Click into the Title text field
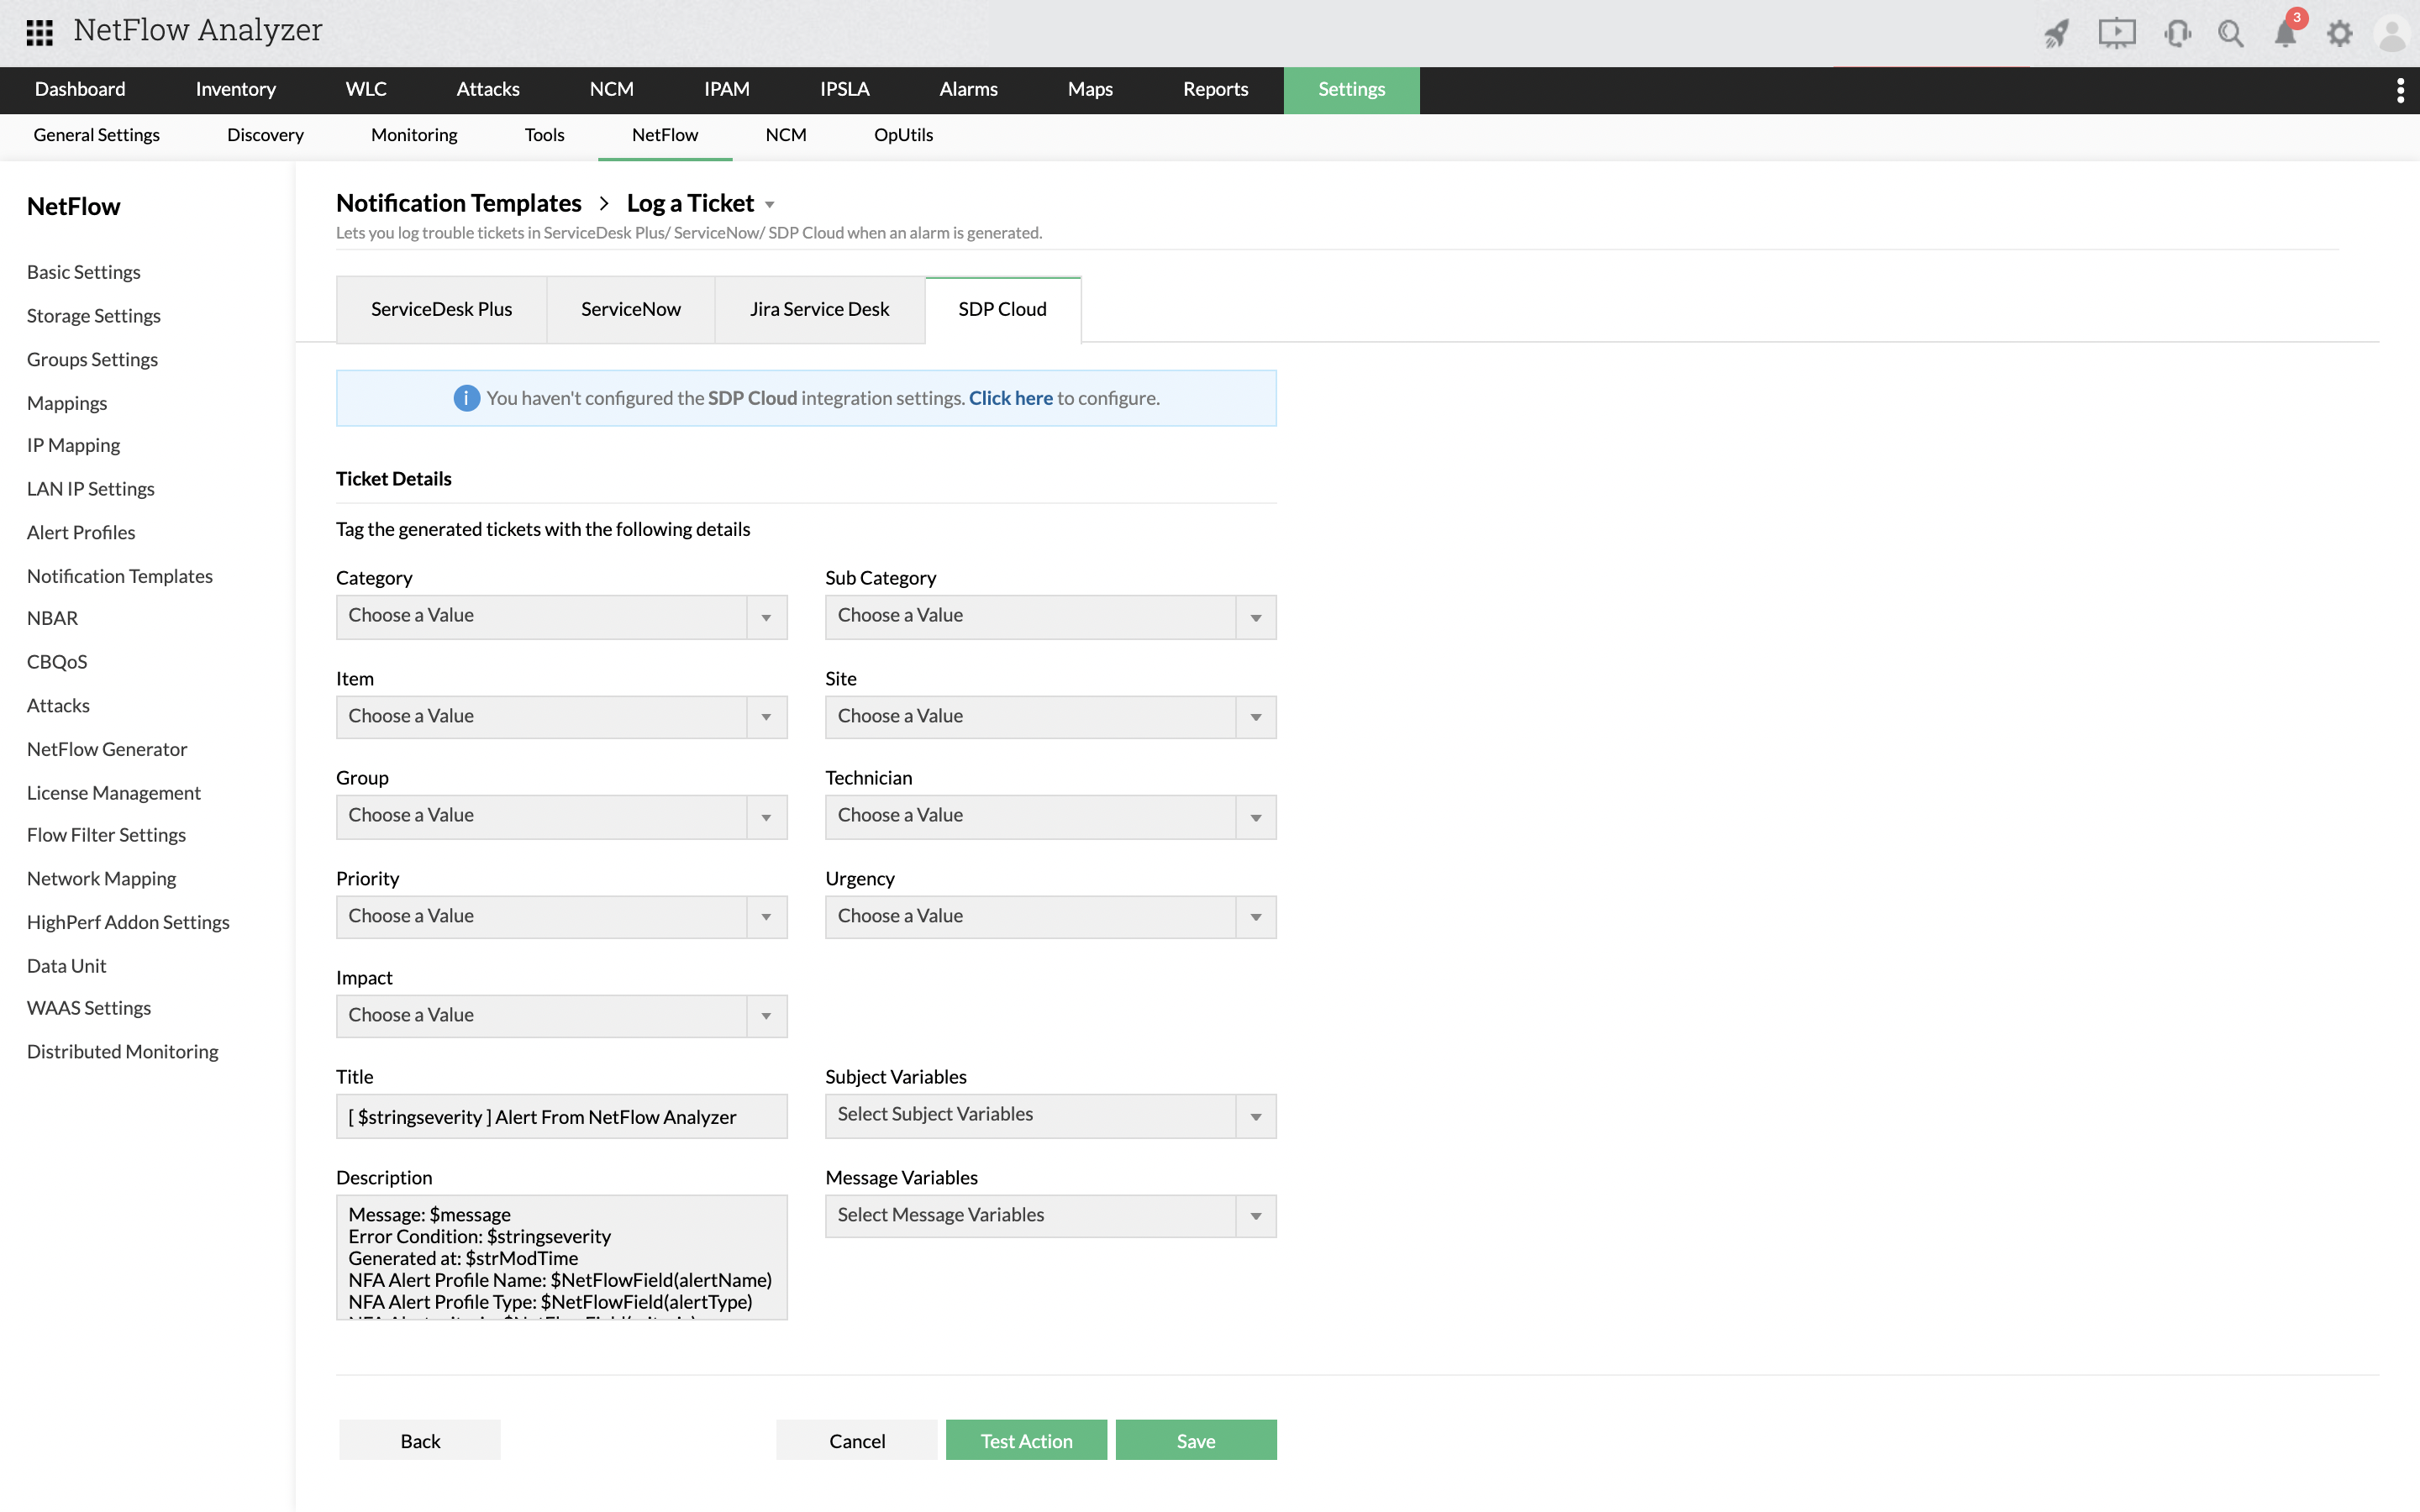Image resolution: width=2420 pixels, height=1512 pixels. pyautogui.click(x=561, y=1117)
